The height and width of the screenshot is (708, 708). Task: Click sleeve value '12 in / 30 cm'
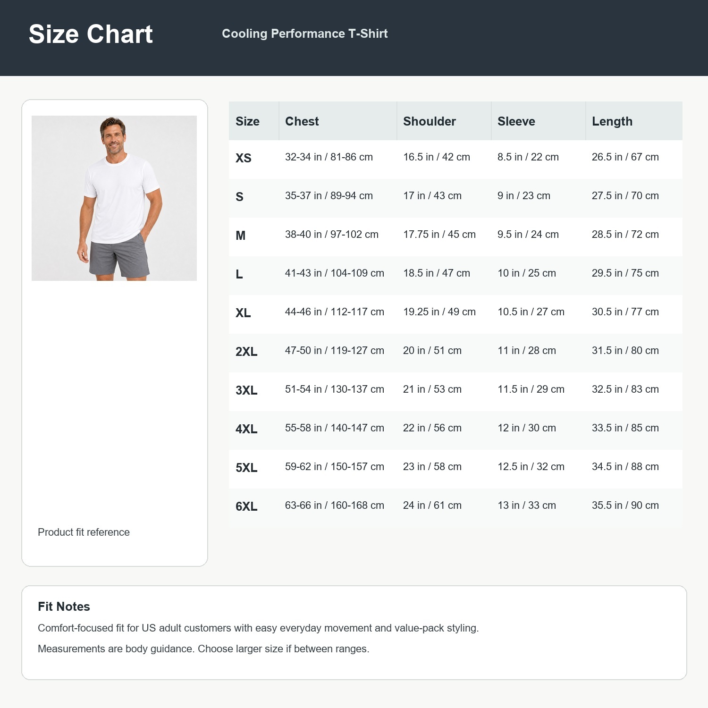527,428
